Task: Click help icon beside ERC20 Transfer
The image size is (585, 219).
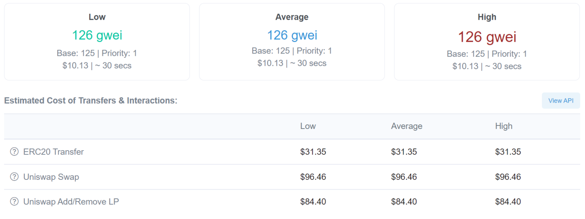Action: tap(14, 152)
